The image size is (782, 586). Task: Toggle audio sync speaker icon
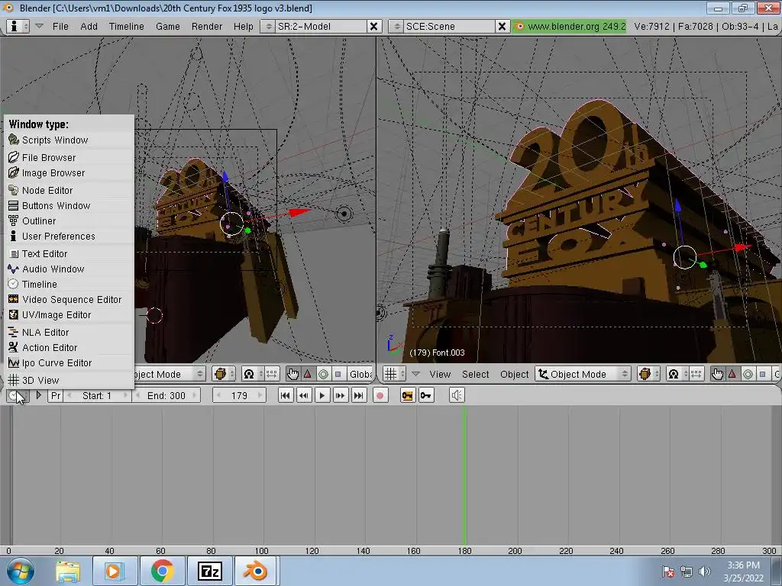(457, 396)
